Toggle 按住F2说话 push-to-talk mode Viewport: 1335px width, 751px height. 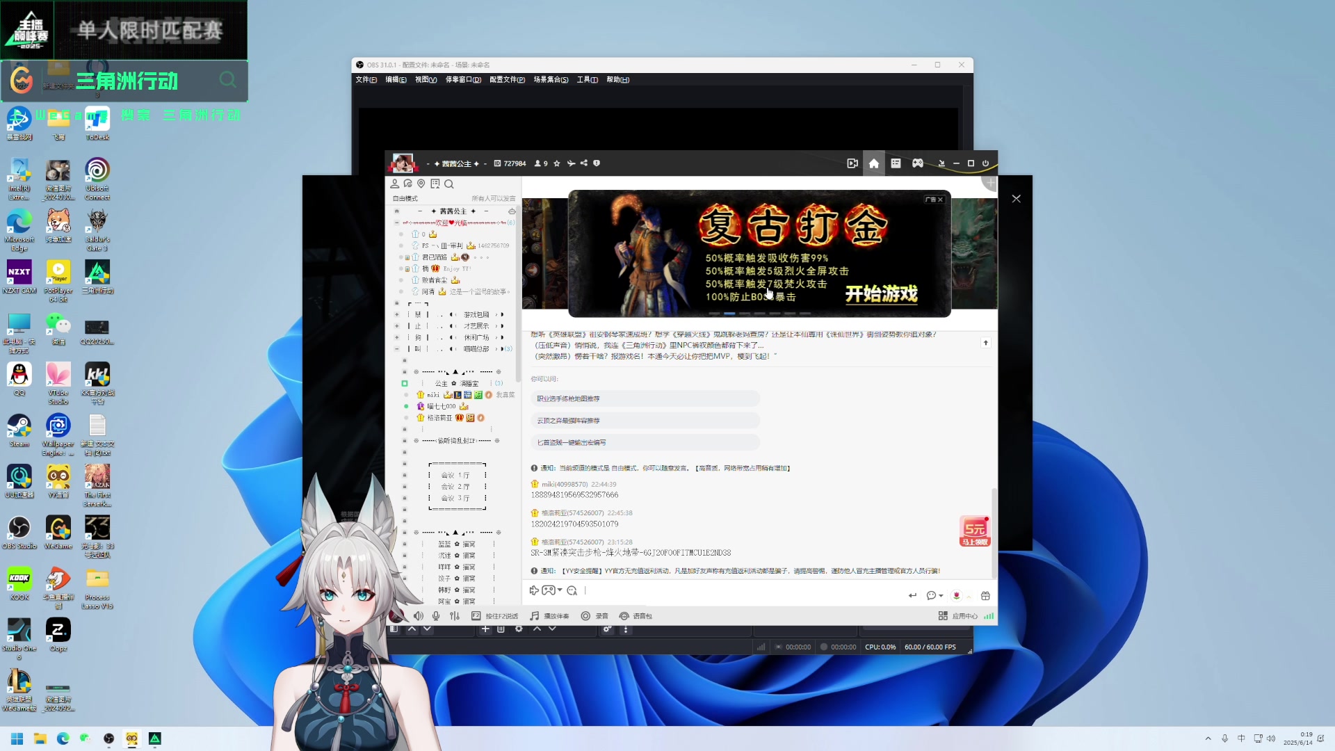(x=494, y=616)
